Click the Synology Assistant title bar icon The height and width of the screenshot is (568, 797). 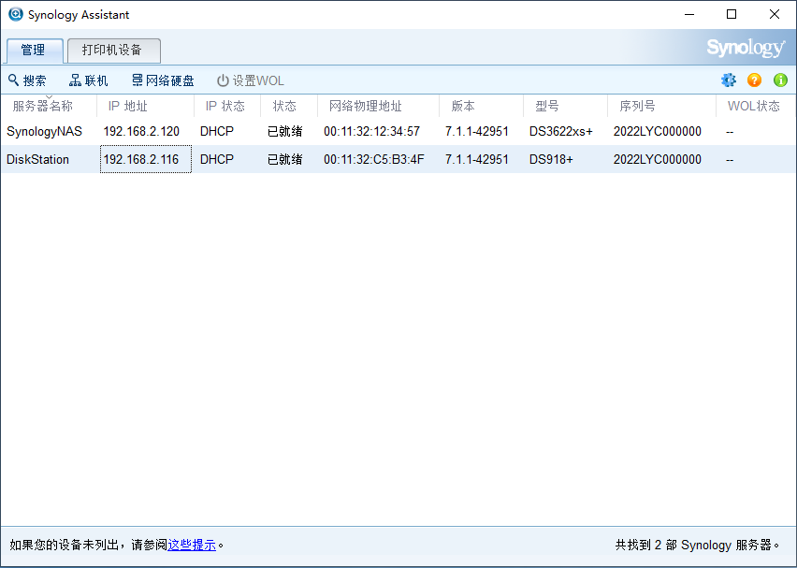tap(15, 14)
